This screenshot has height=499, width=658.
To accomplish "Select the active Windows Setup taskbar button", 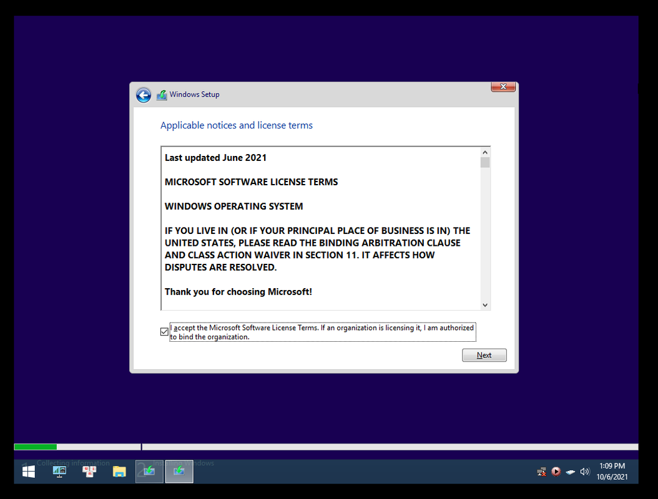I will [179, 472].
